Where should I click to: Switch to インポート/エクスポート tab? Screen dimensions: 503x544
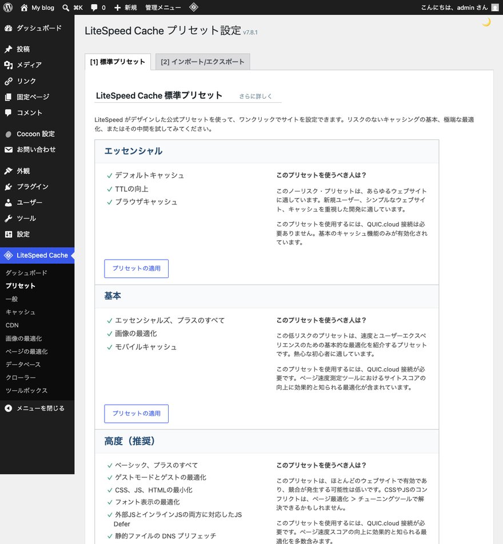click(202, 62)
